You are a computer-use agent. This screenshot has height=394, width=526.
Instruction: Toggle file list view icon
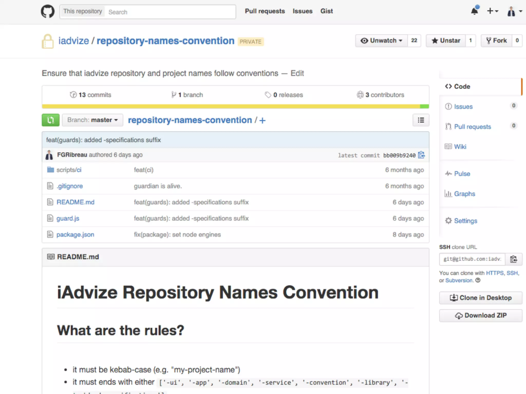(x=421, y=120)
